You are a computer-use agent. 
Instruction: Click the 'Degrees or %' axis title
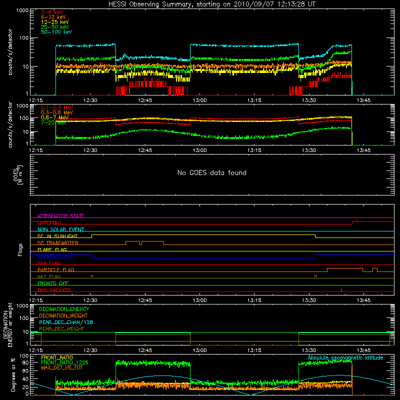coord(13,374)
